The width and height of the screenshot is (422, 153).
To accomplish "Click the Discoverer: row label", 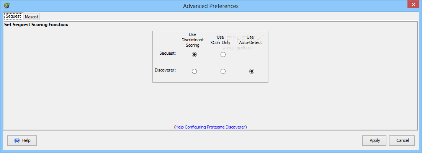I will pos(165,70).
